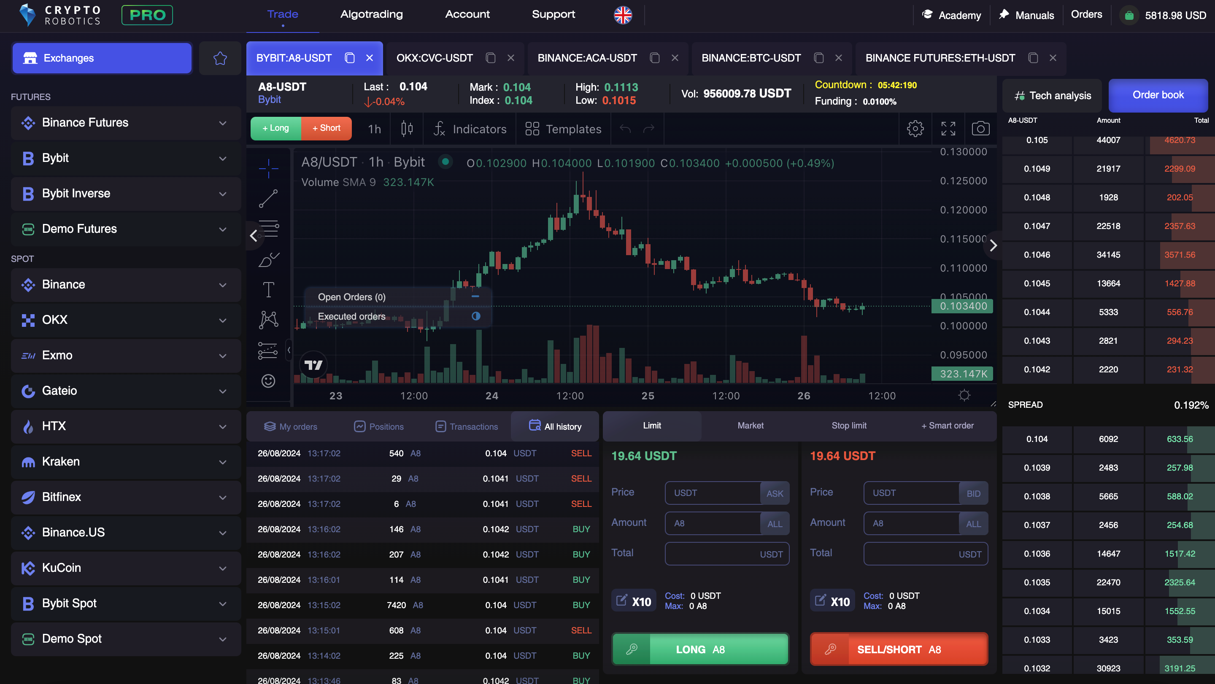Click the BID price button
This screenshot has width=1215, height=684.
coord(974,493)
